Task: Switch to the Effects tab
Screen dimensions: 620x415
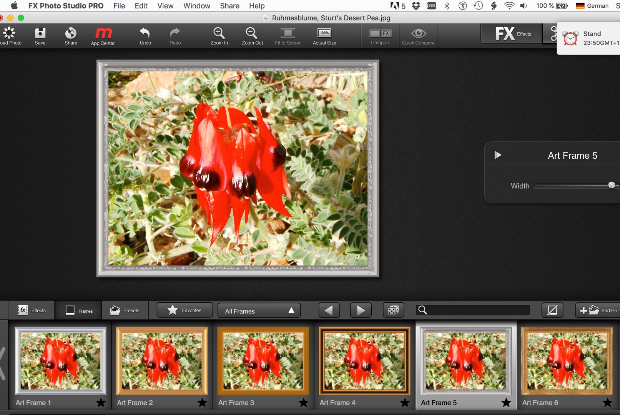Action: click(32, 310)
